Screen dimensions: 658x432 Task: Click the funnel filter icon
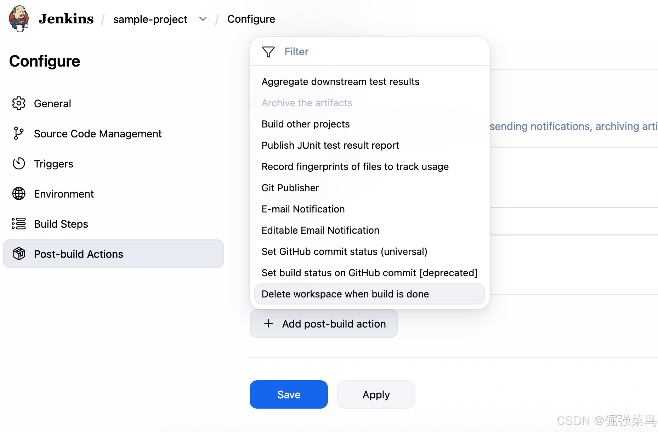[268, 52]
